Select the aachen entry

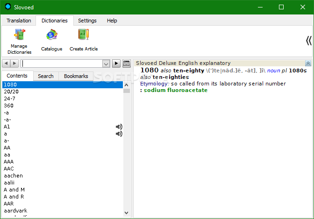point(63,176)
